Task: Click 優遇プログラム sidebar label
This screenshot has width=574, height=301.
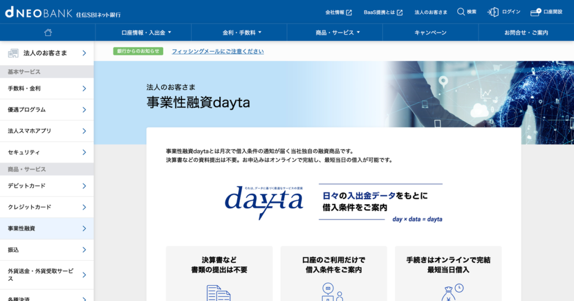Action: [x=27, y=110]
